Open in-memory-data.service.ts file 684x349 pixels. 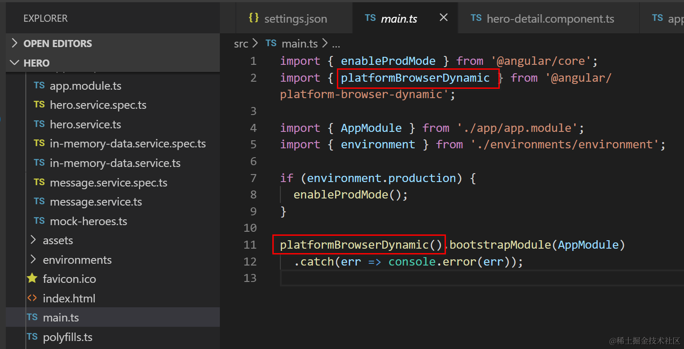click(x=115, y=163)
